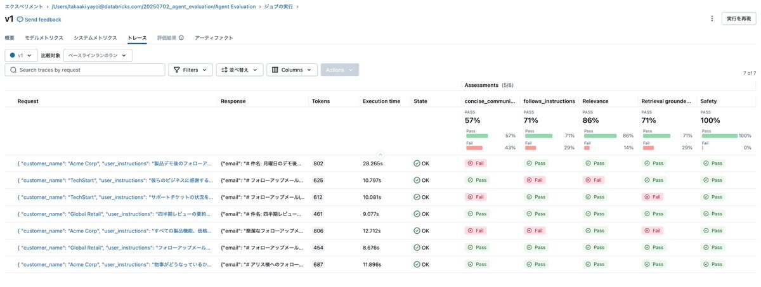Collapse the assessments summary with the chevron

380,154
